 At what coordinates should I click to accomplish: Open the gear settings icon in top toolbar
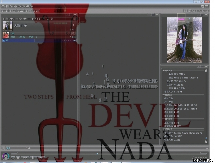(x=11, y=6)
